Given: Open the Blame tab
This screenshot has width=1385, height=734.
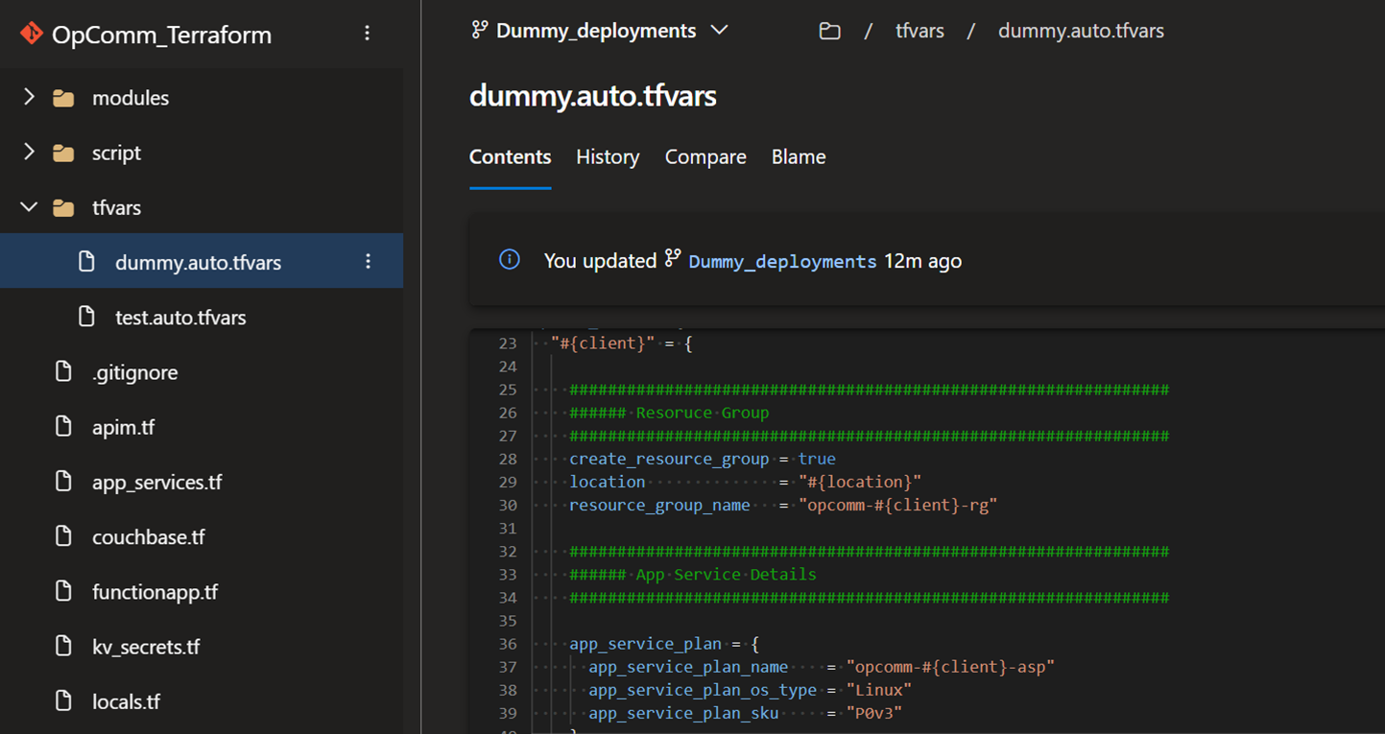Looking at the screenshot, I should tap(798, 157).
